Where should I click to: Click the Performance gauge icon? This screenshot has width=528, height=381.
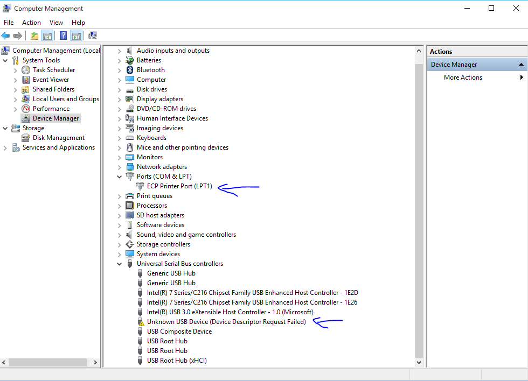26,109
